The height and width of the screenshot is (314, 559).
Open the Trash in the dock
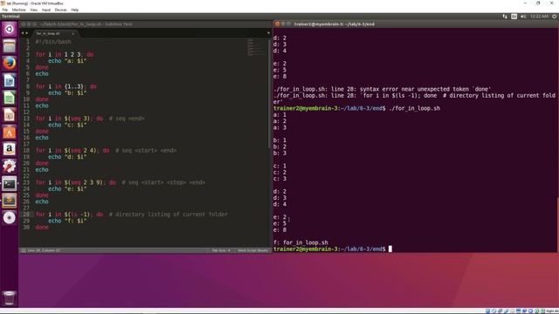9,298
